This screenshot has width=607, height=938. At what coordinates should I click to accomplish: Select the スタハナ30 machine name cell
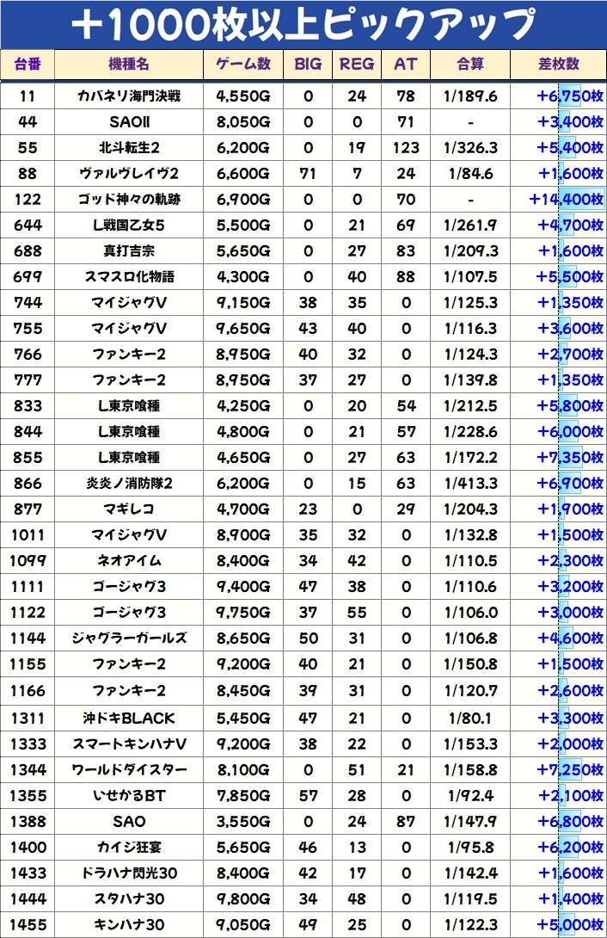pos(129,898)
